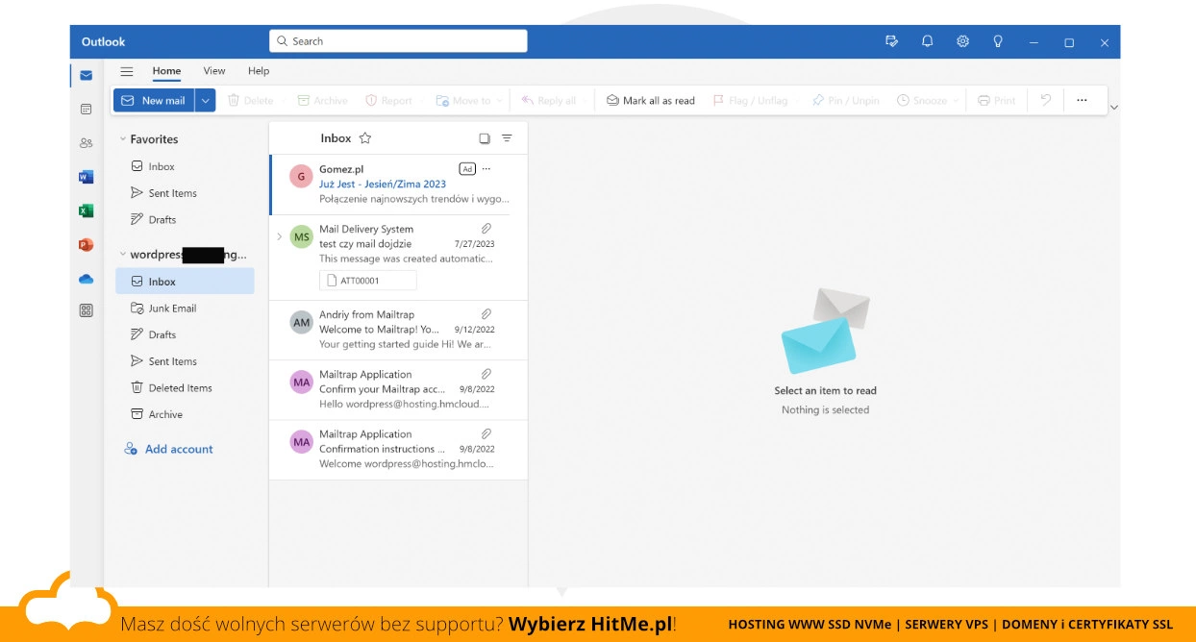Open the Filter icon in message list header

click(507, 138)
